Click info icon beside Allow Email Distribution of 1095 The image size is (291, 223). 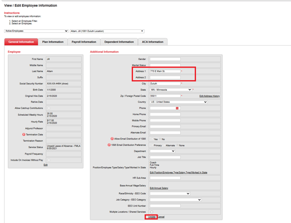[x=112, y=139]
